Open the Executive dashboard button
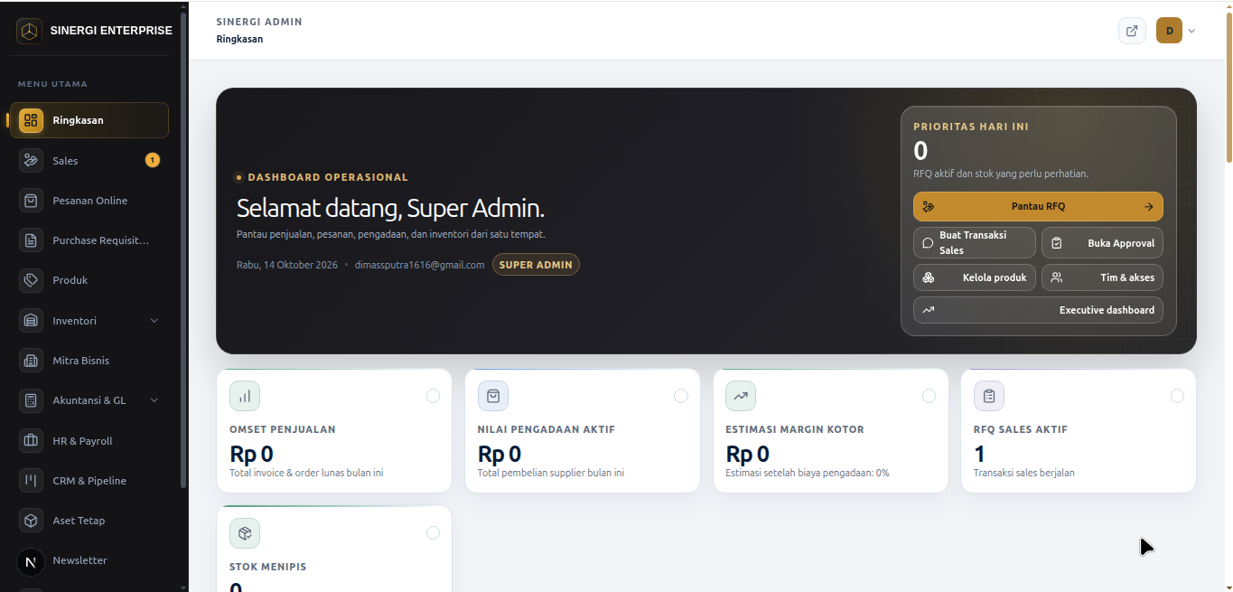 (1038, 310)
